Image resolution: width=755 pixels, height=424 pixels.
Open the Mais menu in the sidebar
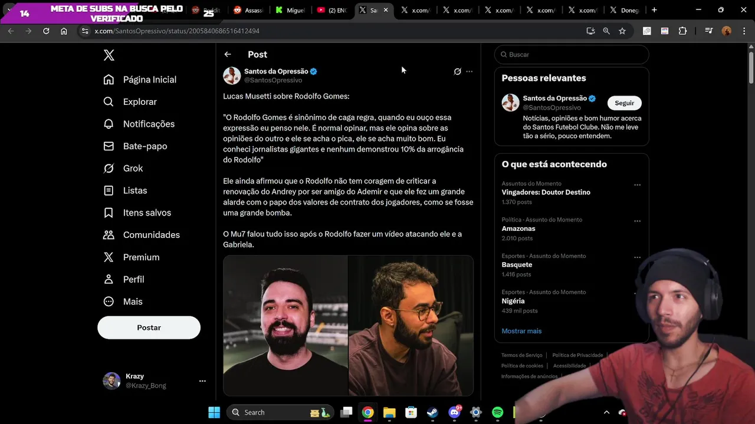tap(123, 302)
